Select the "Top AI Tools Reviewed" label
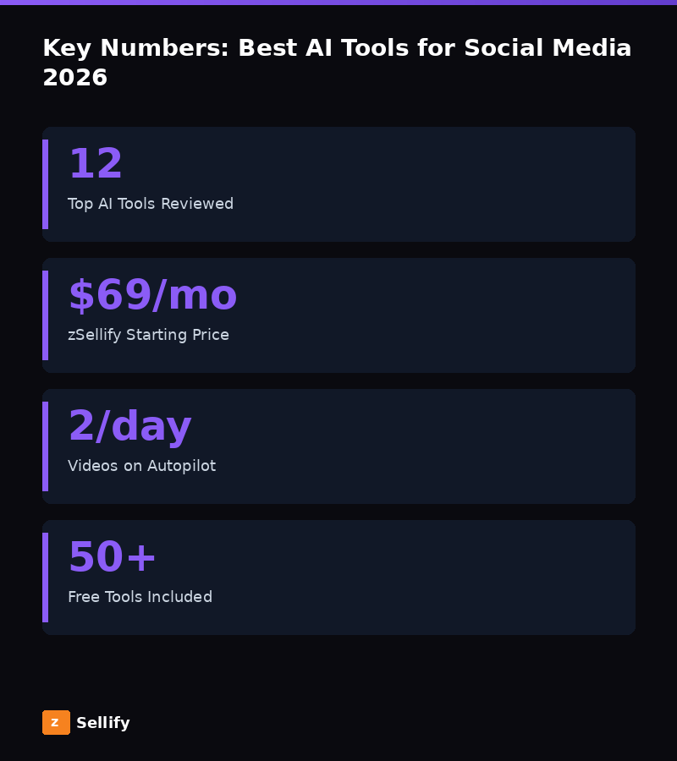The image size is (677, 761). [151, 204]
